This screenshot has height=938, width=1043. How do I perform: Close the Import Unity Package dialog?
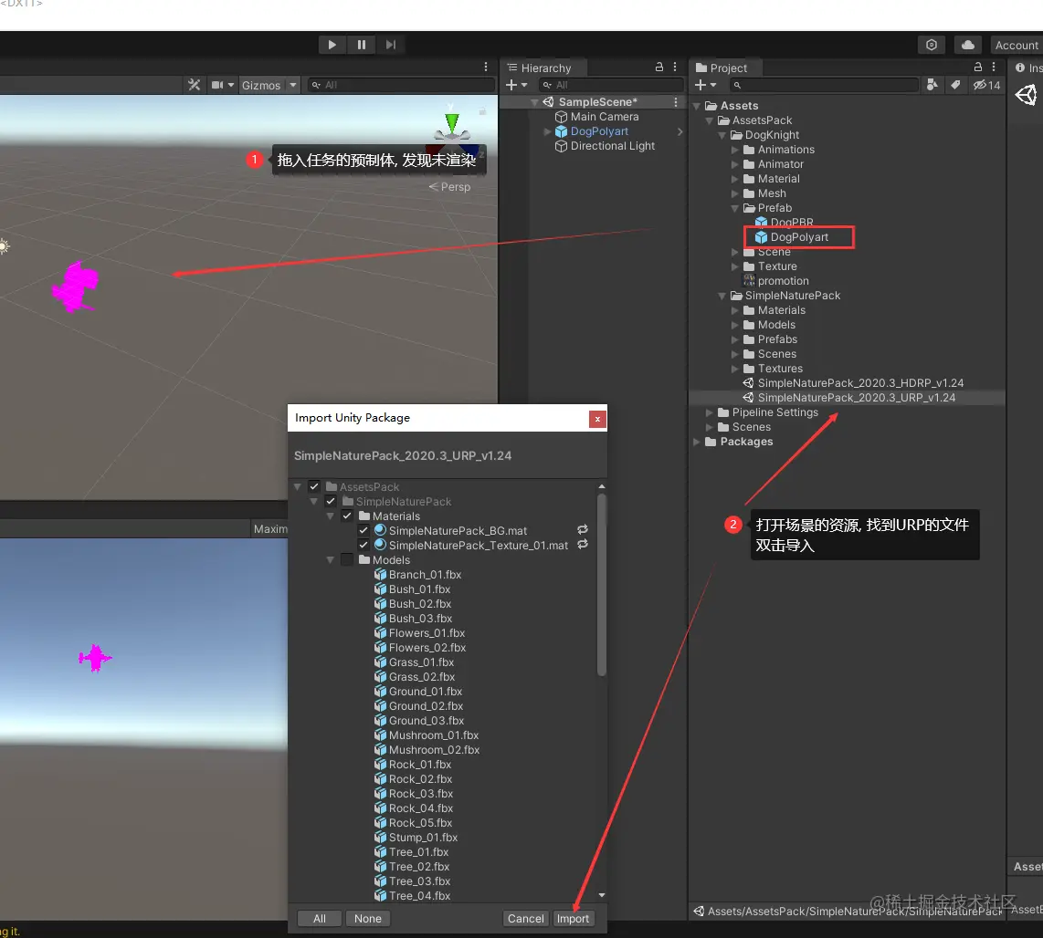tap(597, 419)
